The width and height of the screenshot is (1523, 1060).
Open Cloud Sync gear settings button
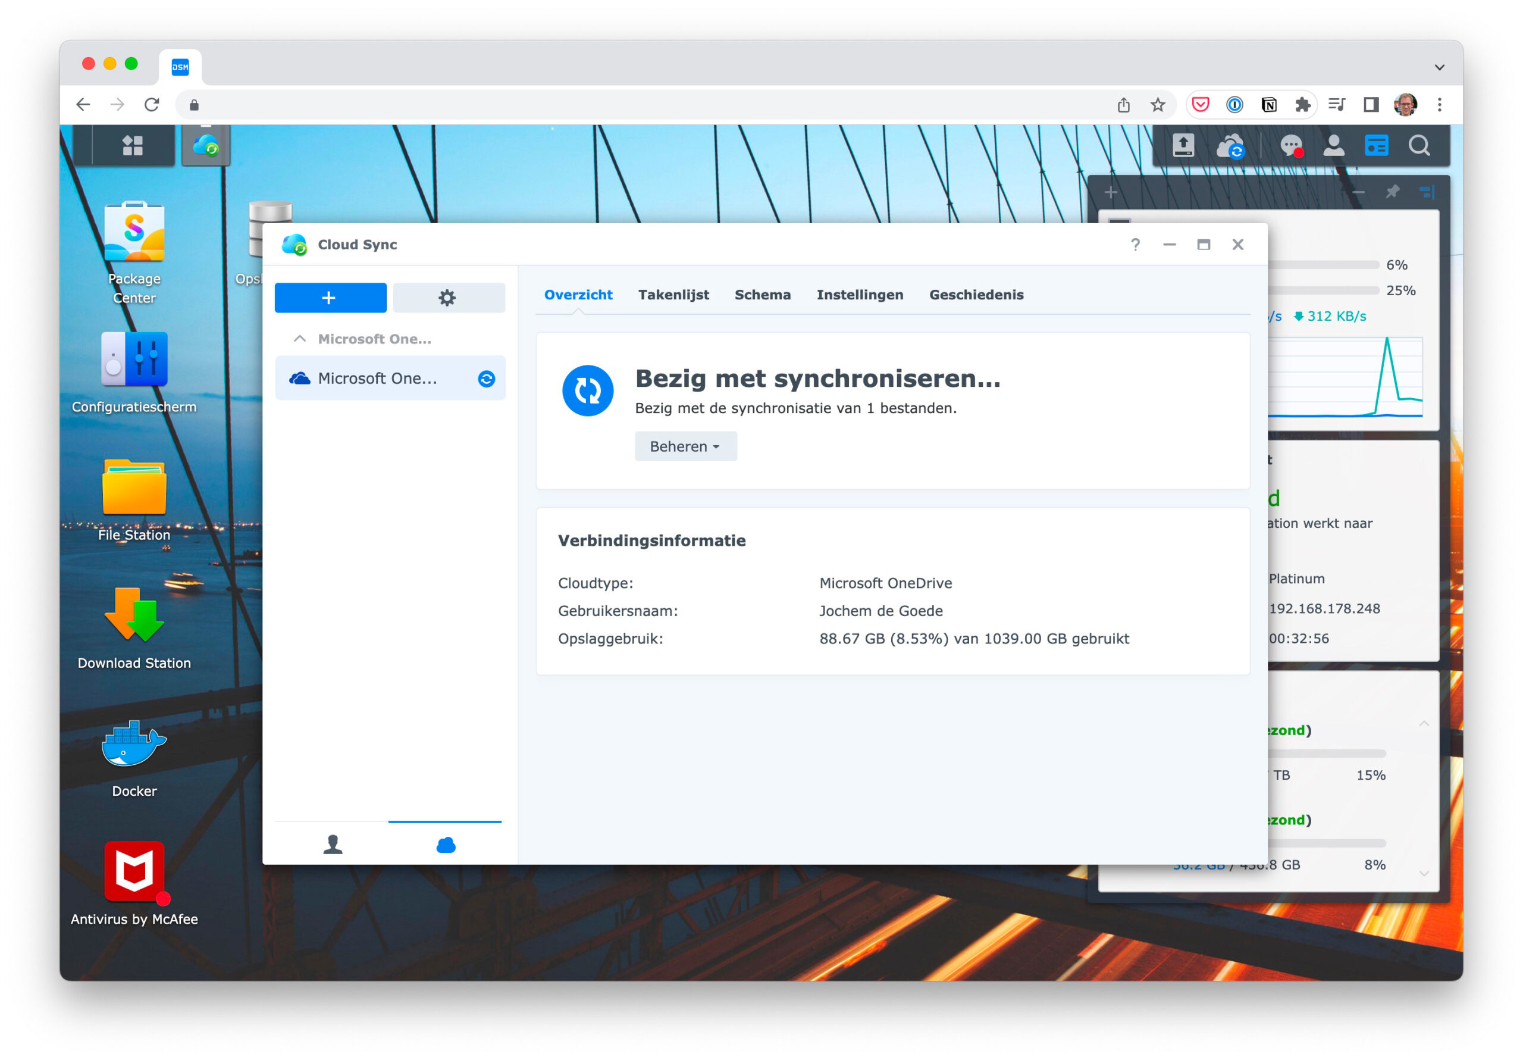[x=449, y=298]
